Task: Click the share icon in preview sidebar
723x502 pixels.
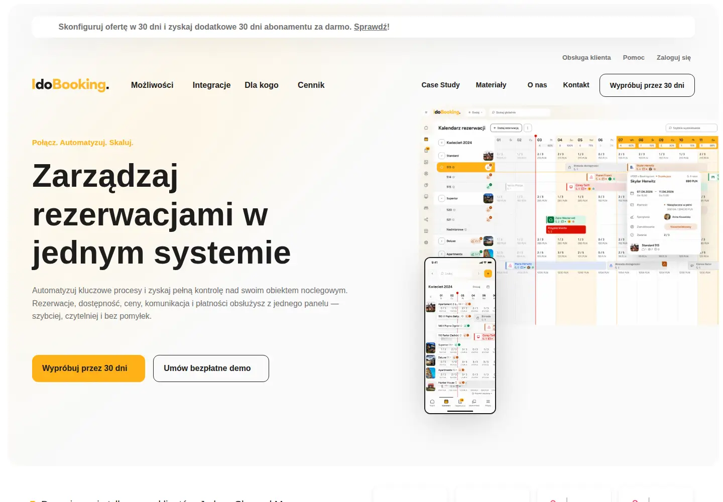Action: coord(426,219)
